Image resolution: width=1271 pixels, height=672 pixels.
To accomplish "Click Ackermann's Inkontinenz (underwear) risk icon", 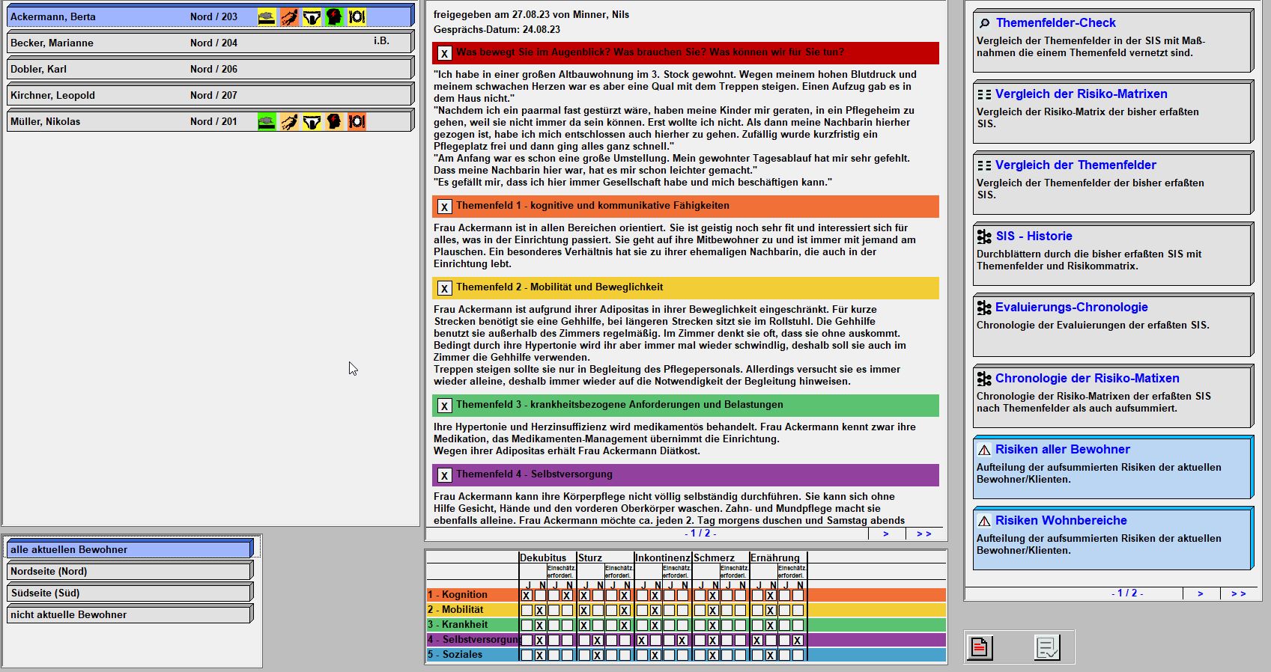I will (x=312, y=16).
